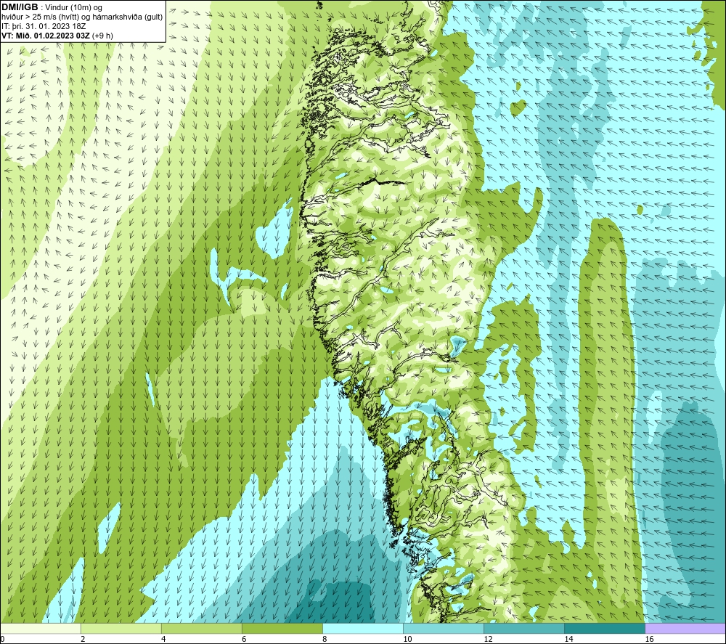The width and height of the screenshot is (726, 644).
Task: Click the 'VT: Mið. 01.02.2023 03Z' text
Action: [x=46, y=36]
